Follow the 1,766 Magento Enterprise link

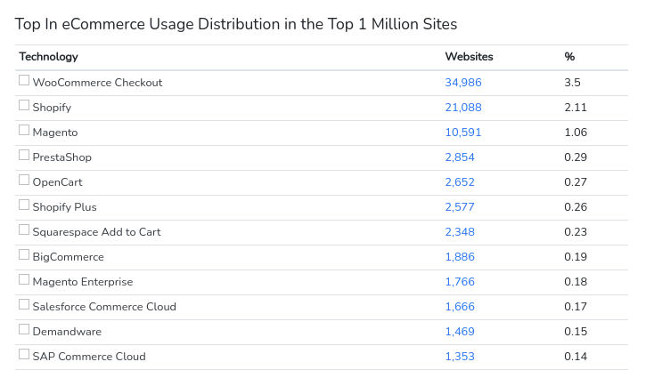pos(460,282)
